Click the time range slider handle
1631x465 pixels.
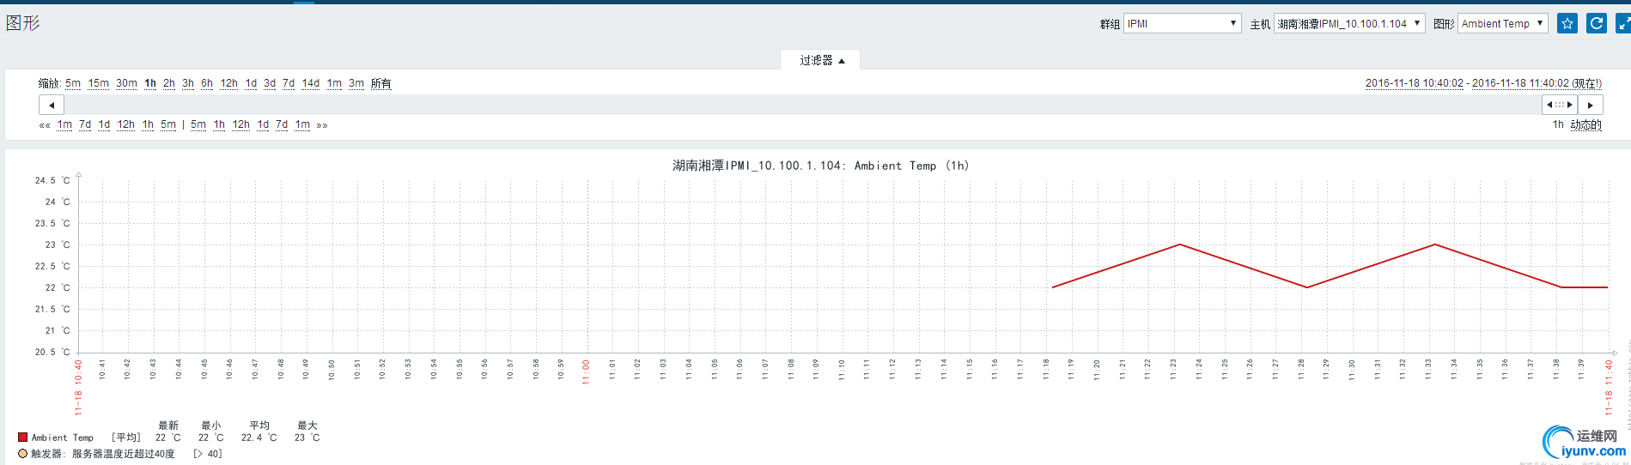1560,105
